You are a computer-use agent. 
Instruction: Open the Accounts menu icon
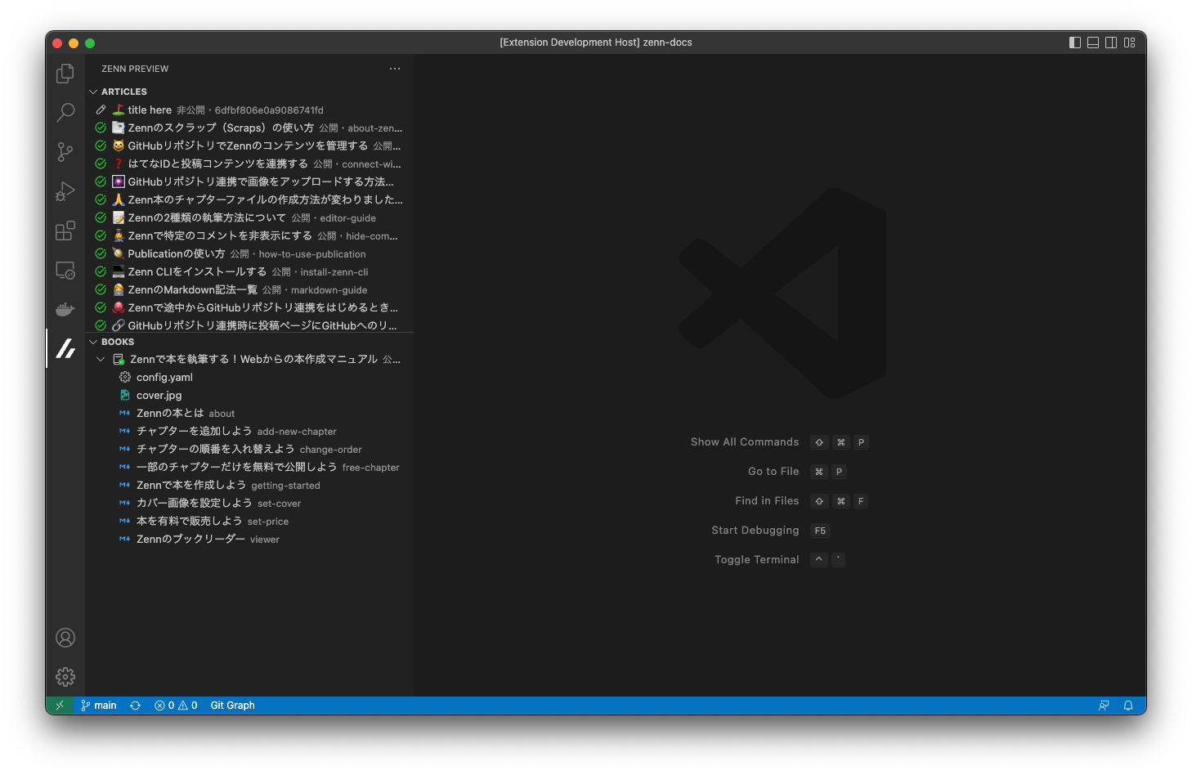65,638
